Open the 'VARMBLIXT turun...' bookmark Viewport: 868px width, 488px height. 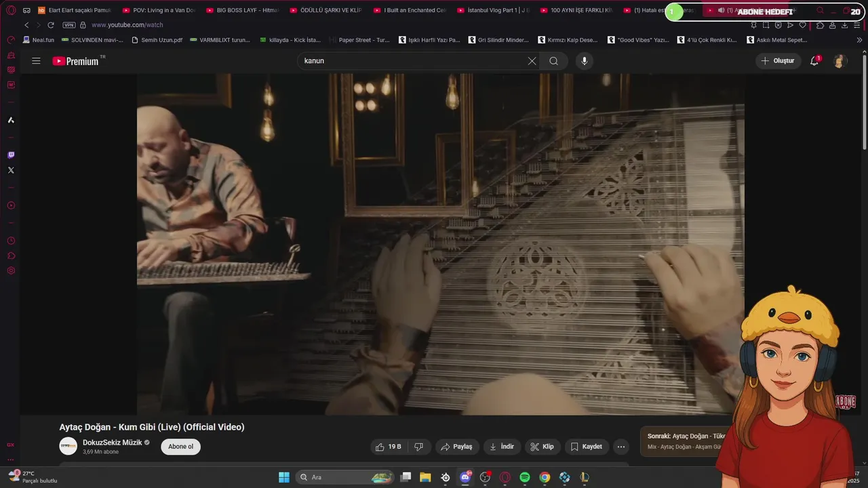coord(220,40)
